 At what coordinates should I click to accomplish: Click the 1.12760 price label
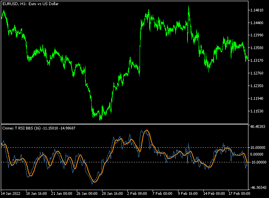pos(257,73)
